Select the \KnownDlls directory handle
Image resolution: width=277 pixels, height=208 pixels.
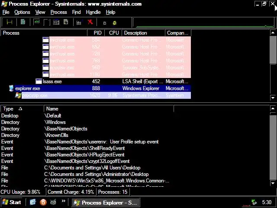click(x=87, y=135)
